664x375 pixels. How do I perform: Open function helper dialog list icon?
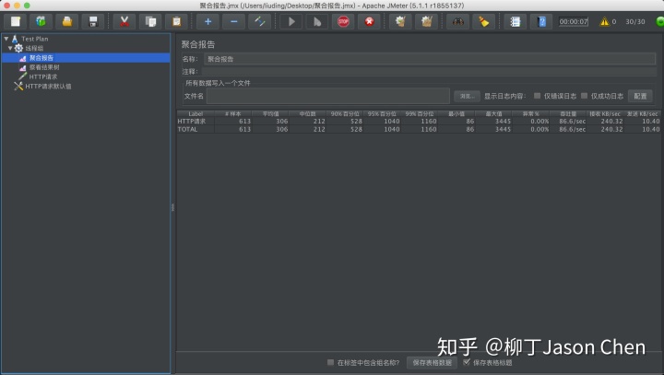click(515, 21)
